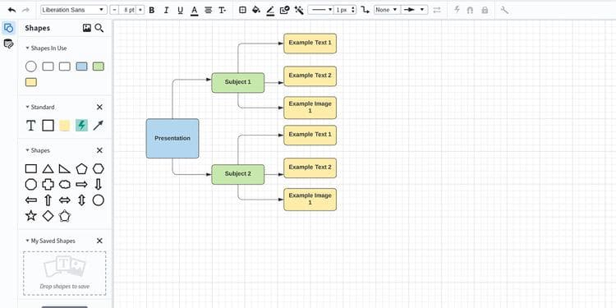The height and width of the screenshot is (308, 616).
Task: Select the Presentation box on canvas
Action: (172, 139)
